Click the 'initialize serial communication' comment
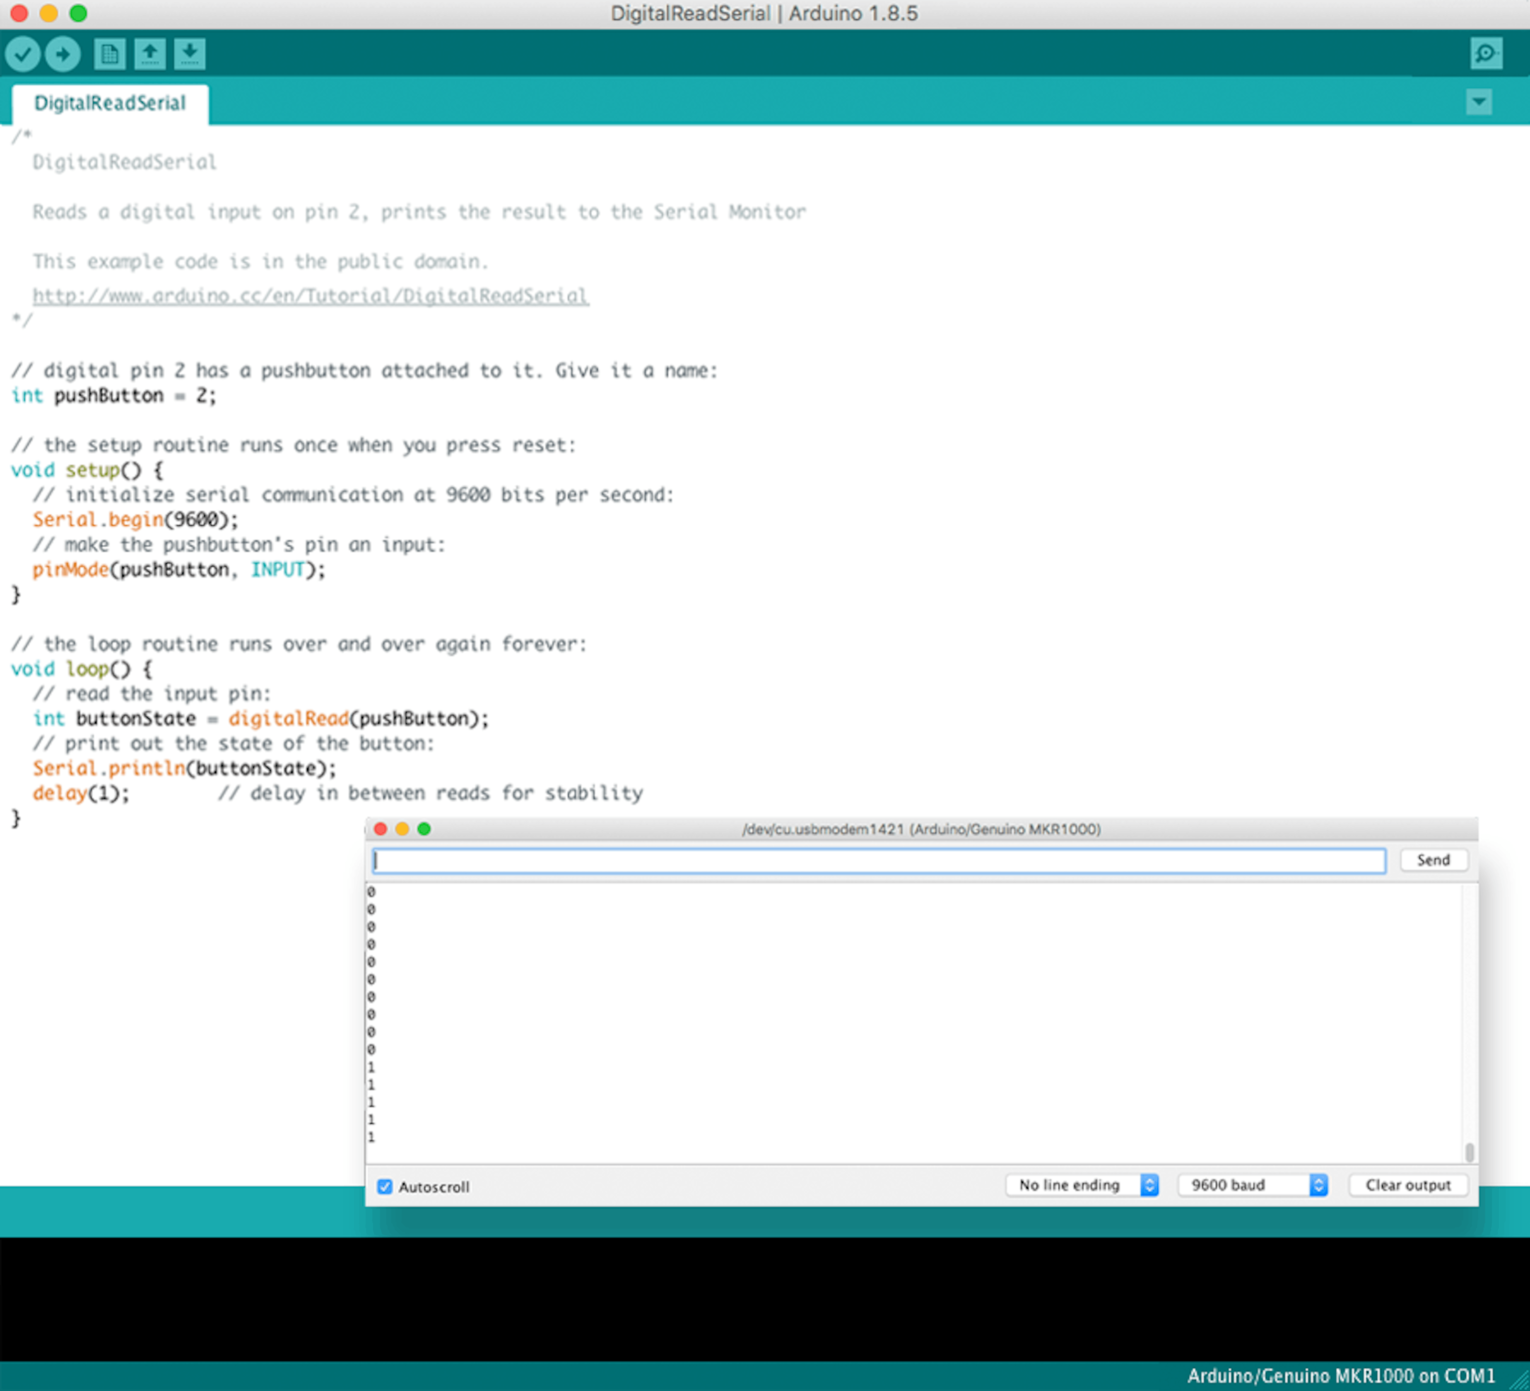This screenshot has width=1530, height=1391. pos(353,495)
